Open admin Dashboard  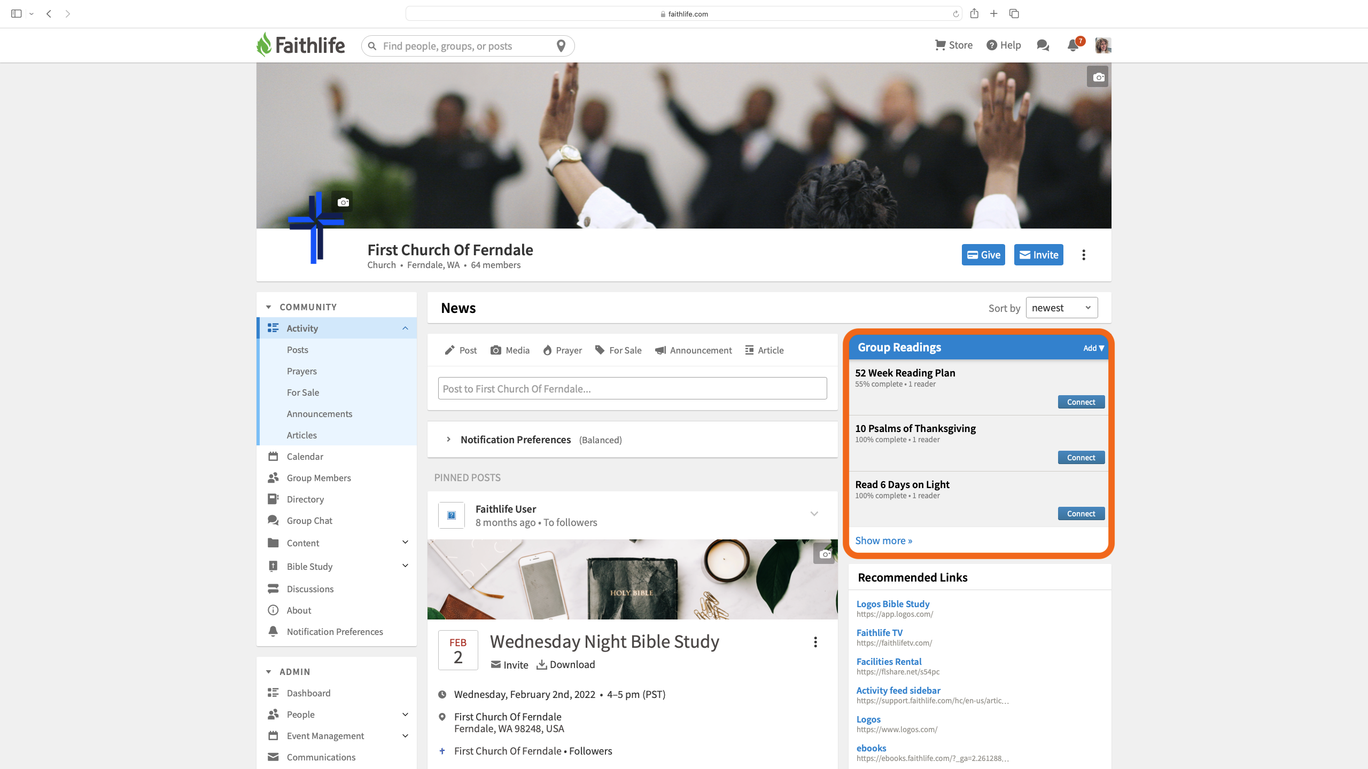[x=309, y=693]
